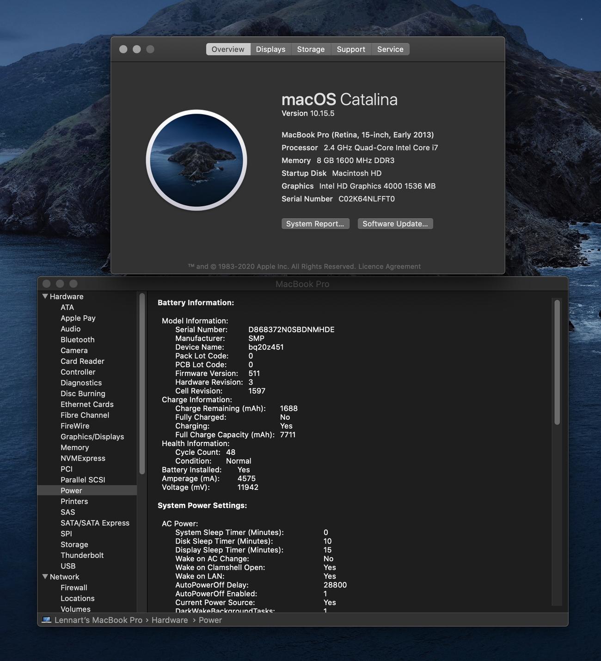Select Parallel SCSI in the sidebar
601x661 pixels.
[x=83, y=480]
